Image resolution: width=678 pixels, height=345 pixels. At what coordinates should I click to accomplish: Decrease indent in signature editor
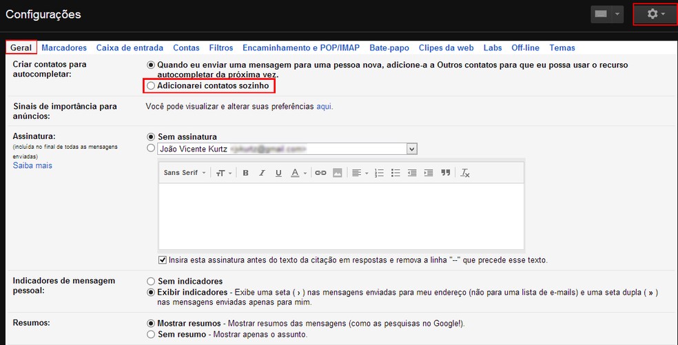click(412, 173)
